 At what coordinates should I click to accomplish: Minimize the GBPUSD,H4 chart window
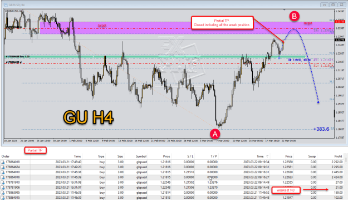pyautogui.click(x=325, y=4)
